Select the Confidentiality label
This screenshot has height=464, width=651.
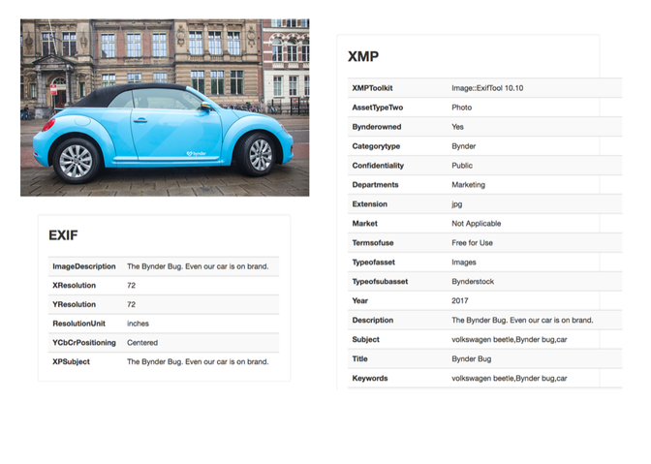pos(378,166)
